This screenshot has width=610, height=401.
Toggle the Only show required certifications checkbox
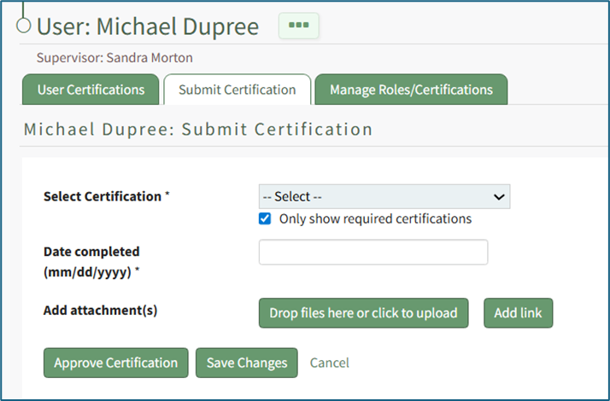[x=266, y=218]
